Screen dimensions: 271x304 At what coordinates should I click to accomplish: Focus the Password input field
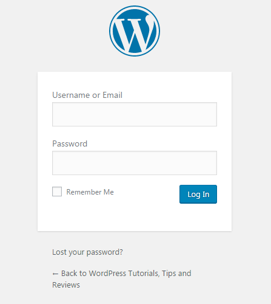[x=135, y=163]
